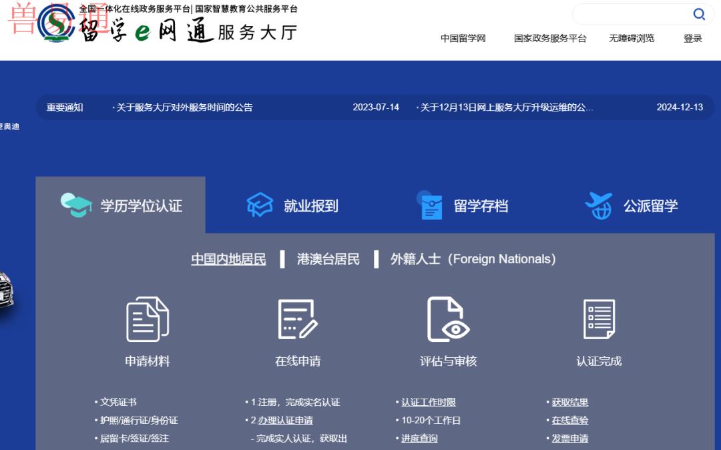721x450 pixels.
Task: Click the search magnifier icon
Action: (x=699, y=14)
